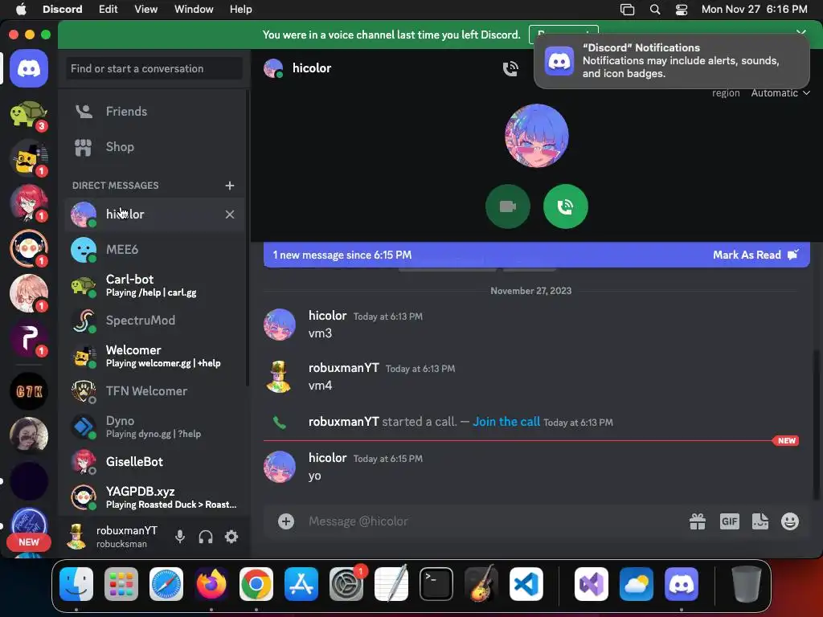Viewport: 823px width, 617px height.
Task: Open the emoji picker
Action: [790, 521]
